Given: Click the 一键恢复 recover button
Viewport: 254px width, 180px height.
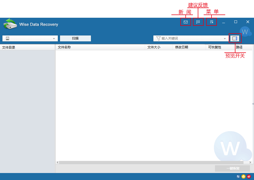Looking at the screenshot, I should (232, 168).
